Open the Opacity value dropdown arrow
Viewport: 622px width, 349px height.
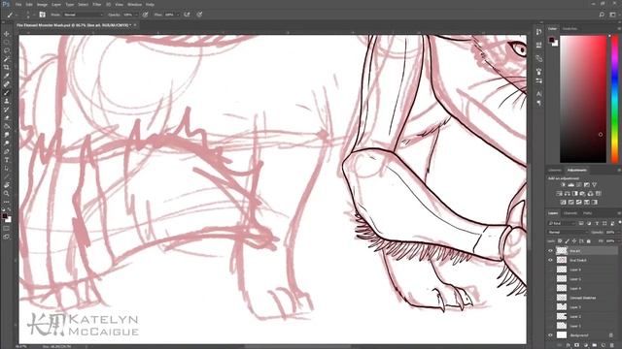point(136,15)
